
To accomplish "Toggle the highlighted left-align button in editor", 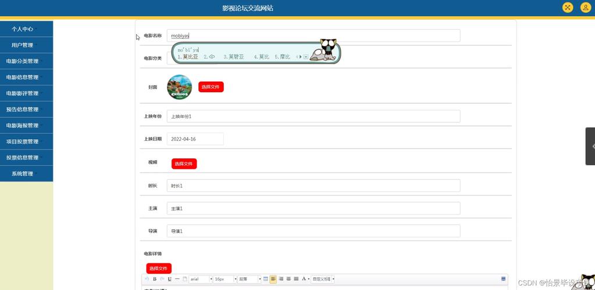I will click(273, 279).
